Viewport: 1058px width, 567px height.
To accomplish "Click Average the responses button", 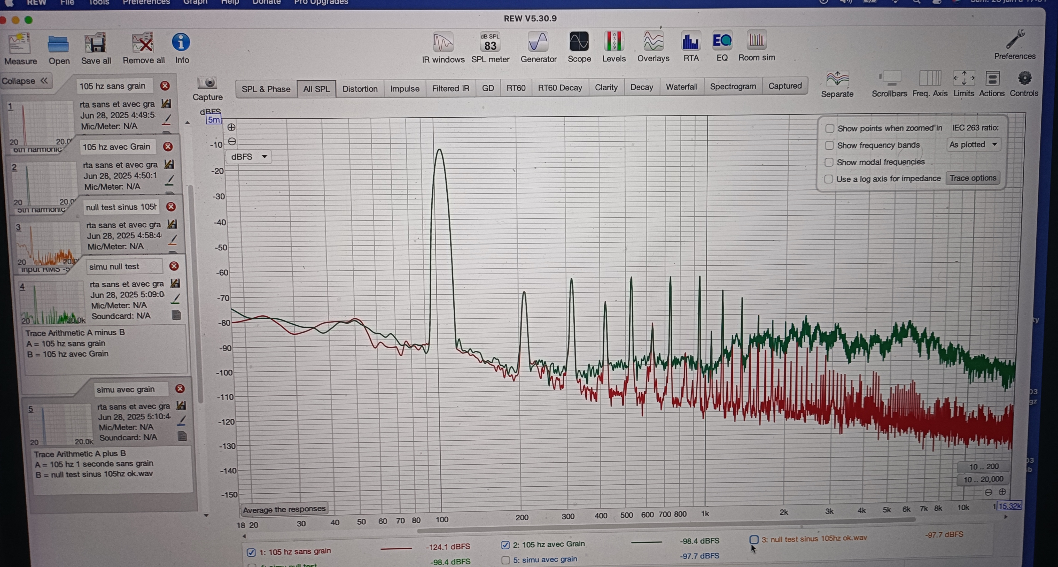I will coord(284,509).
